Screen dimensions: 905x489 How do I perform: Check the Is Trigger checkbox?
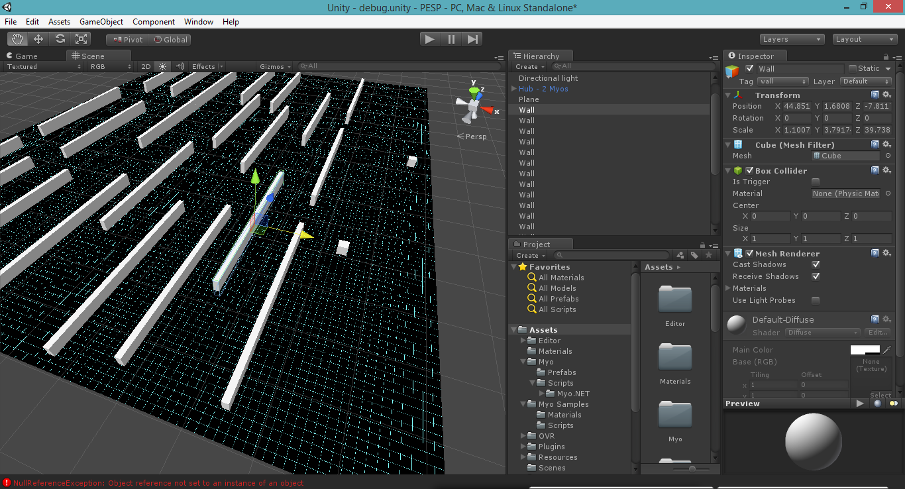coord(816,182)
